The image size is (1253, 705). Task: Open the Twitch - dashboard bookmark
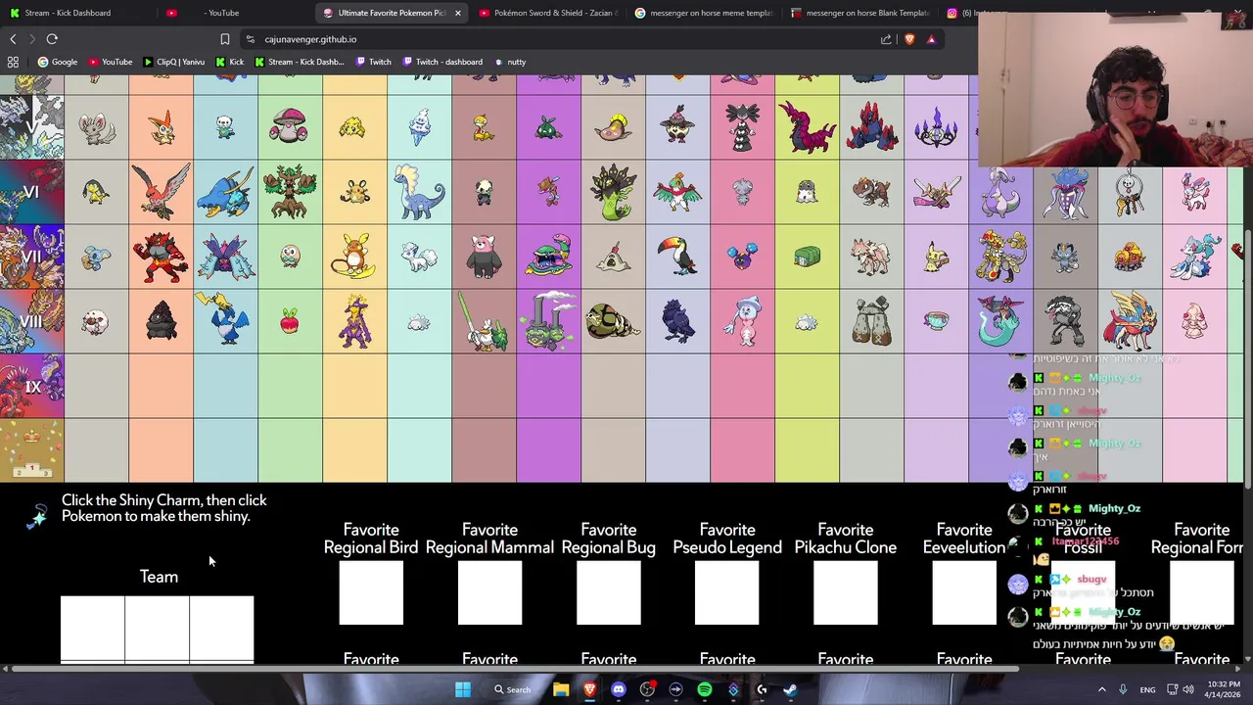(x=441, y=62)
